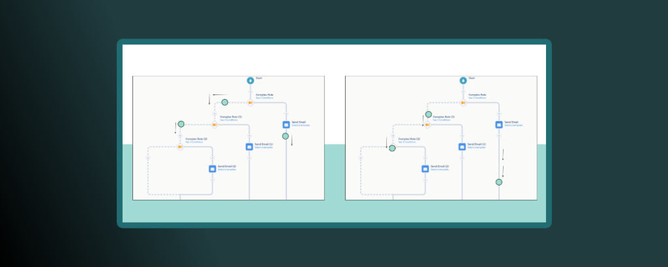Click green circle at bottom of right diagram's Send Email branch
This screenshot has height=267, width=668.
point(499,182)
